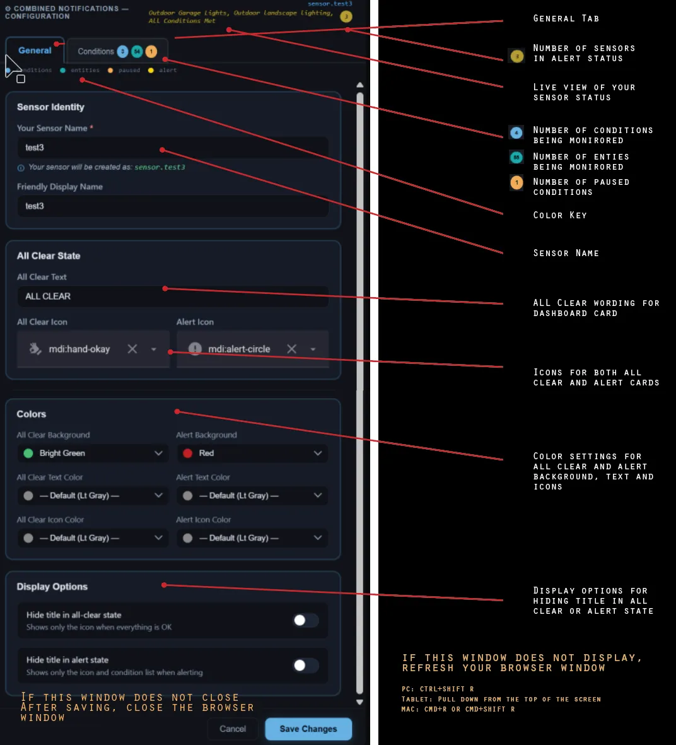Click the "All Clear State" section heading

49,256
